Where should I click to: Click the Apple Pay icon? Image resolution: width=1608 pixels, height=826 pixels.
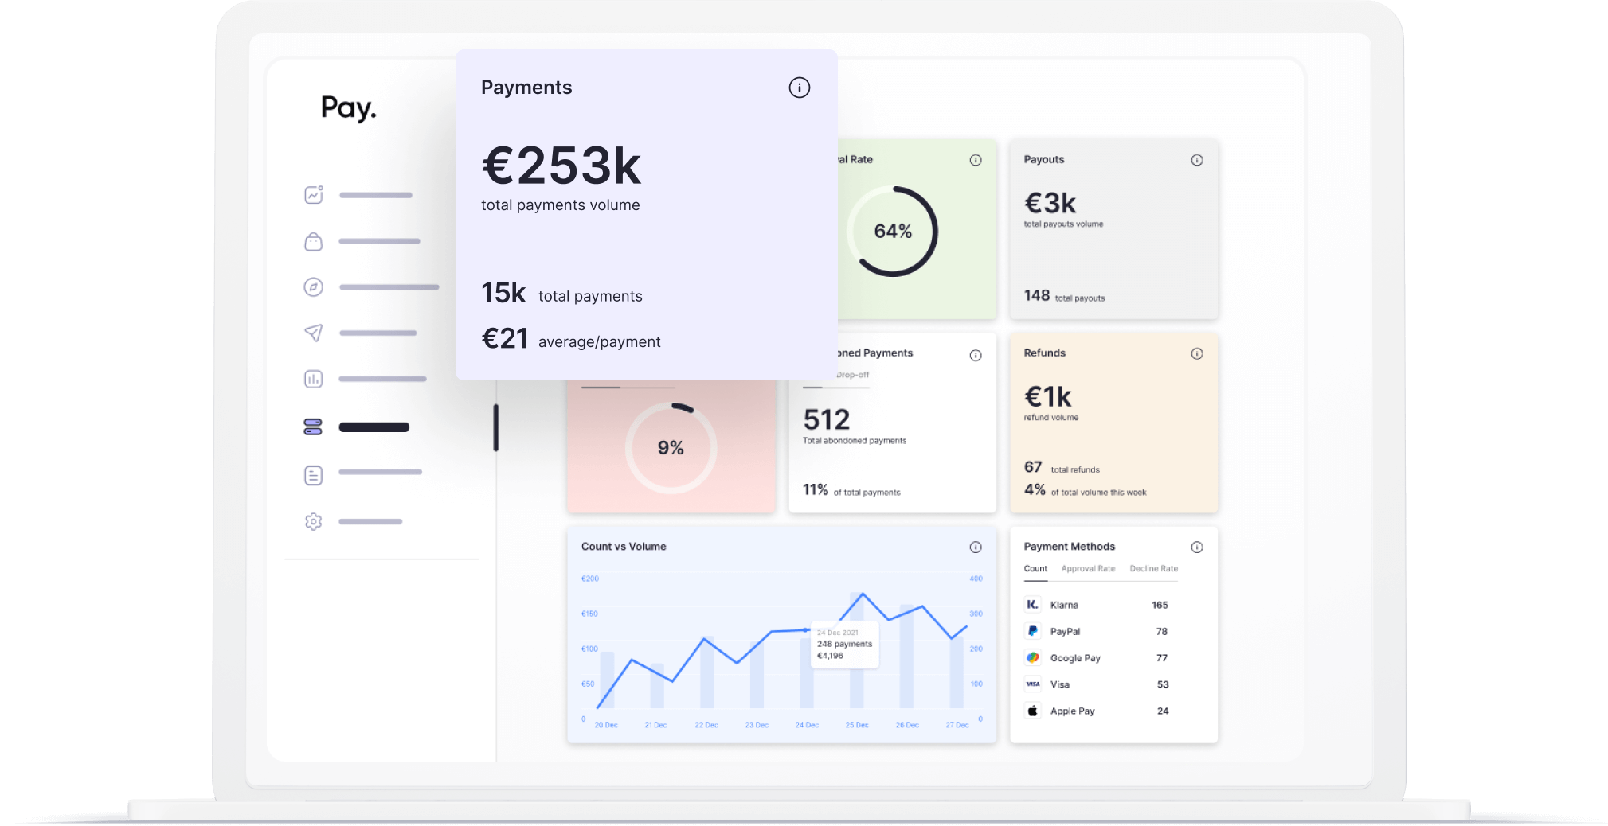point(1033,711)
